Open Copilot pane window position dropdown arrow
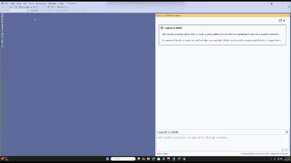 (x=282, y=16)
